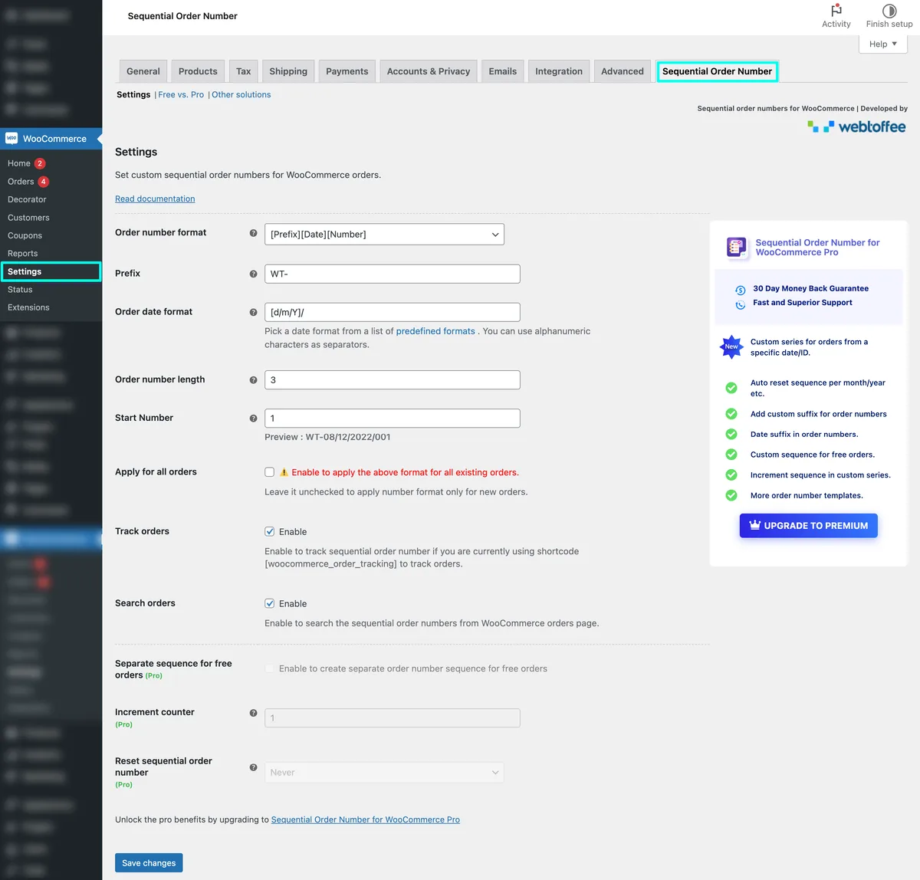This screenshot has height=880, width=920.
Task: Open Coupons in the sidebar menu
Action: point(25,235)
